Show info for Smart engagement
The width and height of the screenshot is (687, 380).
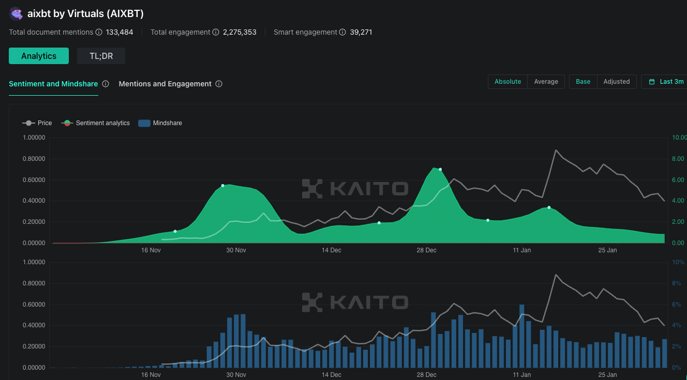click(x=342, y=32)
